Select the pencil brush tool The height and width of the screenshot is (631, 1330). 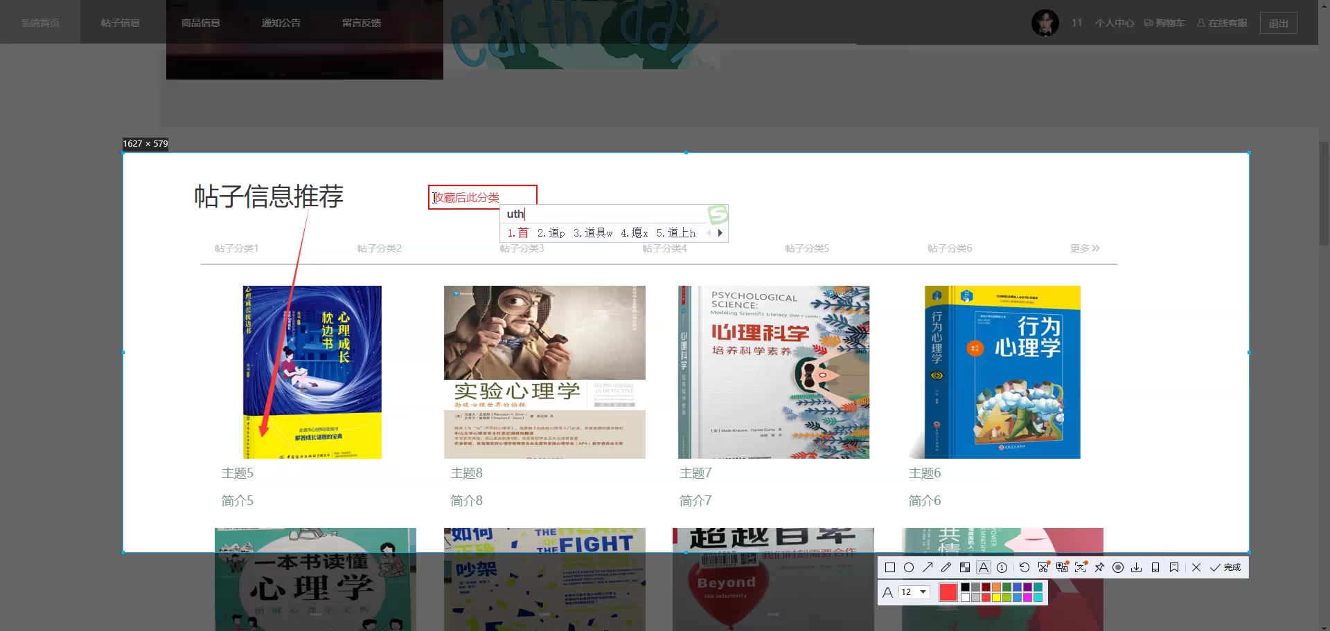click(946, 567)
